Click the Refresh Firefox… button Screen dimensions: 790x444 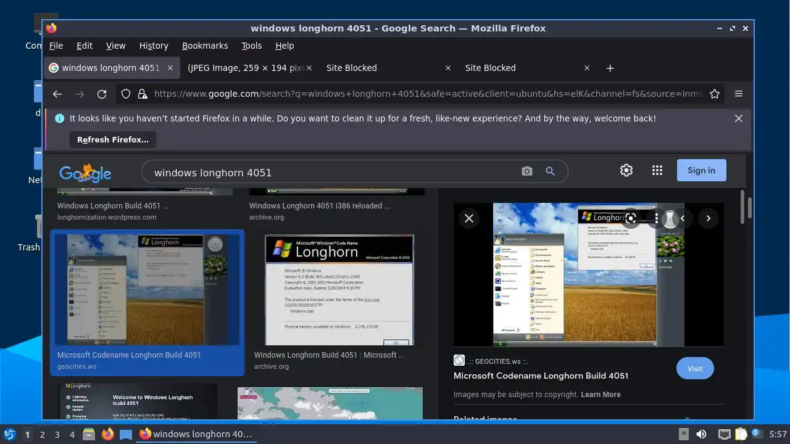(x=113, y=140)
